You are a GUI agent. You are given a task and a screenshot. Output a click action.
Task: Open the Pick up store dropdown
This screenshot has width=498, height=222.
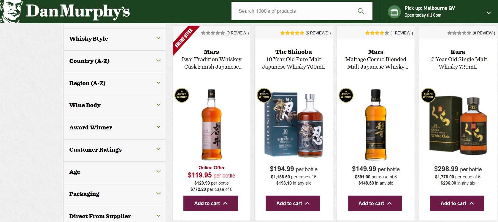point(489,13)
